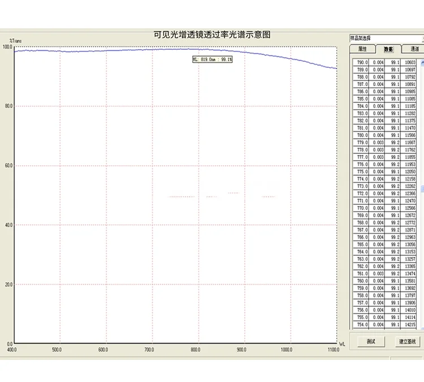Select the 790.0 wavelength row cell
Image resolution: width=424 pixels, height=382 pixels.
361,62
